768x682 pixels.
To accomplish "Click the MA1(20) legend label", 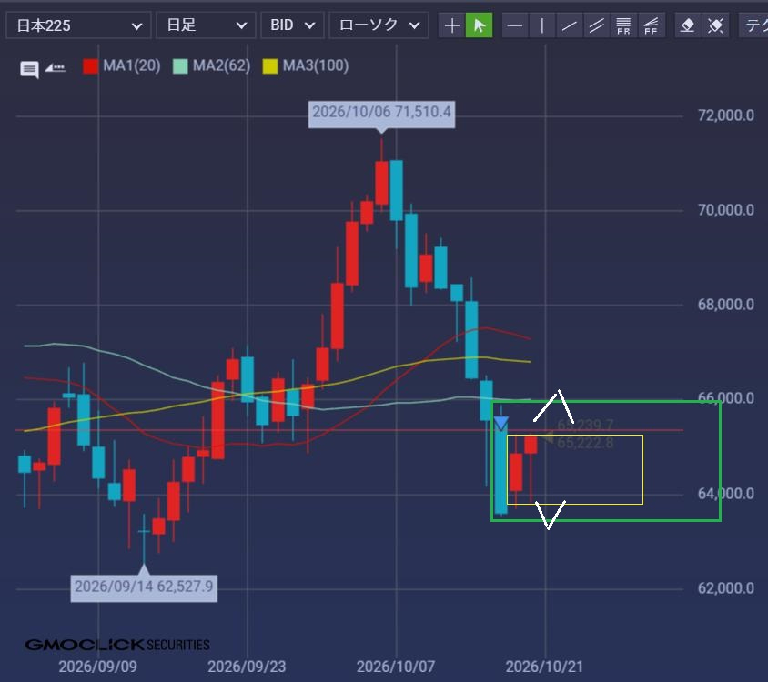I will 132,65.
